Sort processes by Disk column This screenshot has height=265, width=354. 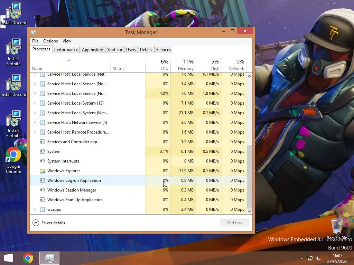[x=208, y=65]
